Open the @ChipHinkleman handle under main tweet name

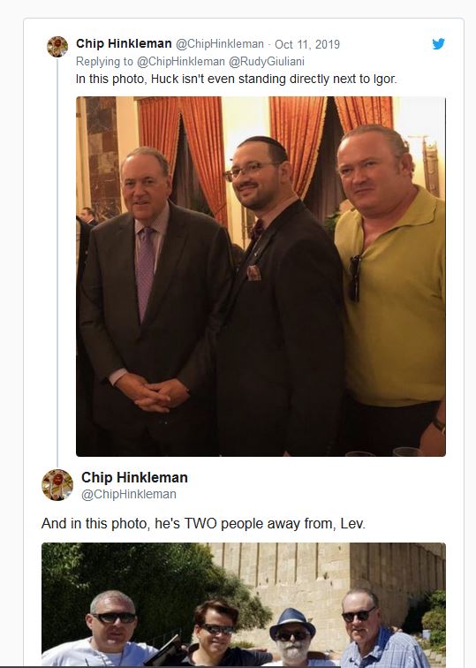click(129, 494)
